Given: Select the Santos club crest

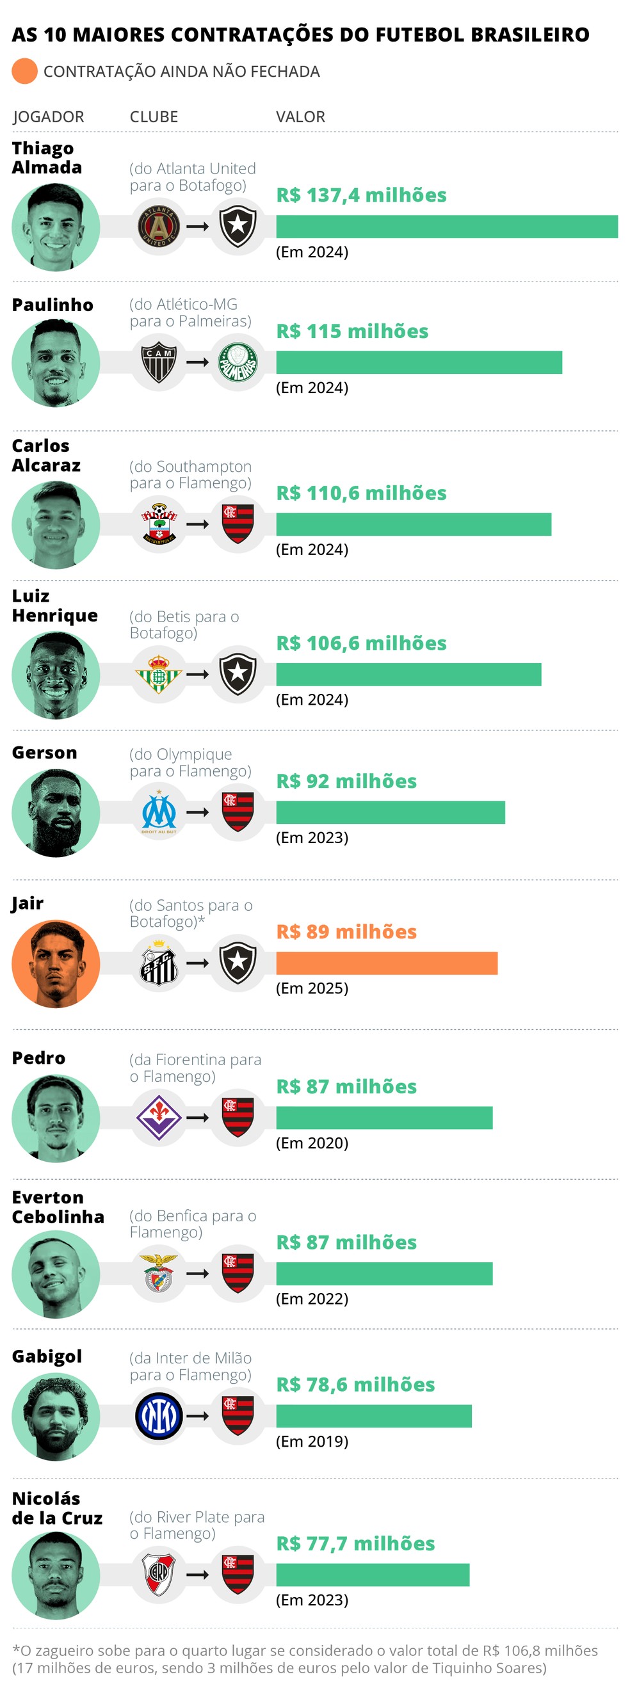Looking at the screenshot, I should [x=159, y=963].
